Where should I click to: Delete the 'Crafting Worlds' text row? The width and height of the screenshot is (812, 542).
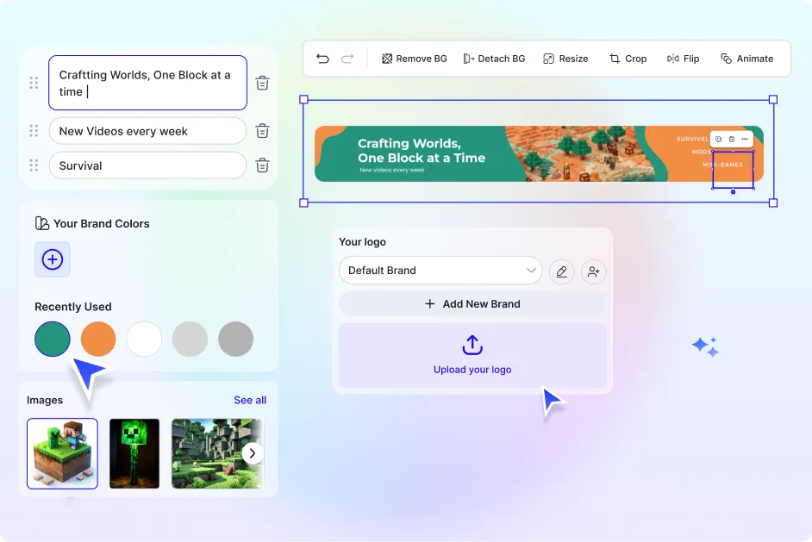(263, 84)
